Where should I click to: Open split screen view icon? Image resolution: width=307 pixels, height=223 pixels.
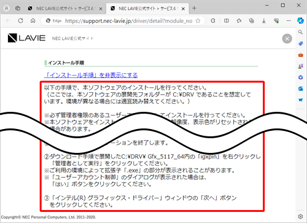(227, 21)
